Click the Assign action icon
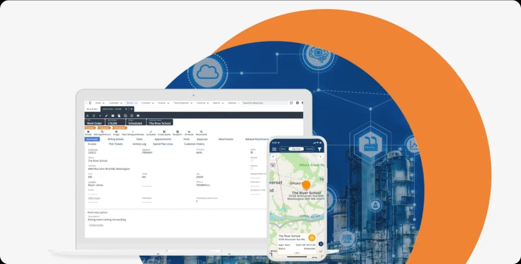 pos(116,132)
